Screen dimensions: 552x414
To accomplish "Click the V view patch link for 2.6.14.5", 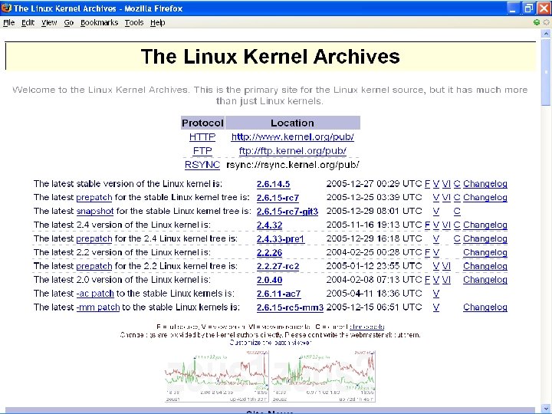I will coord(436,184).
